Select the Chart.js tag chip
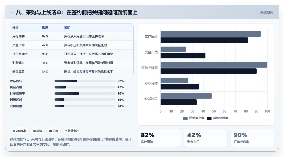 click(x=19, y=131)
